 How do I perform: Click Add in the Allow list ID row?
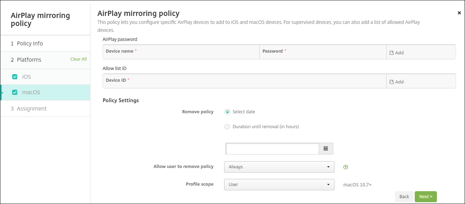(397, 82)
